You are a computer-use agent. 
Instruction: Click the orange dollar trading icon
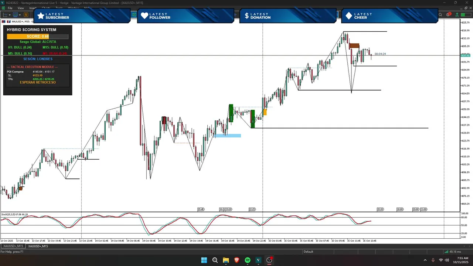point(26,15)
